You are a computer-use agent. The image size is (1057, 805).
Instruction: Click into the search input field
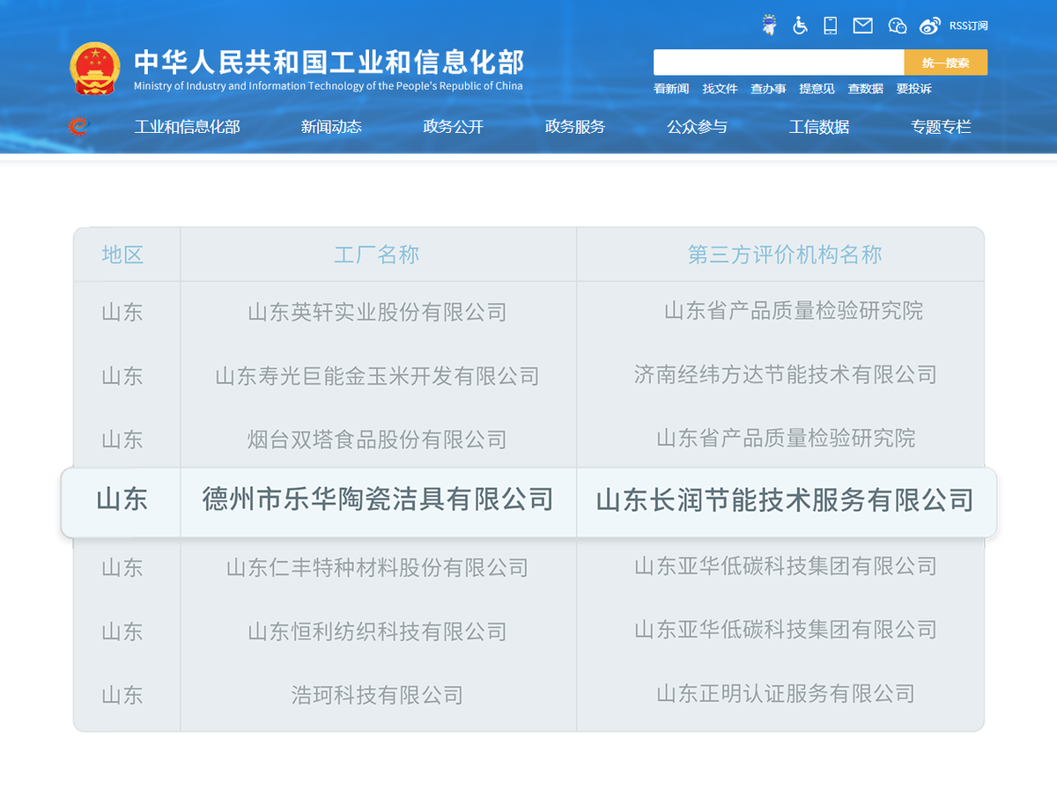(x=778, y=63)
